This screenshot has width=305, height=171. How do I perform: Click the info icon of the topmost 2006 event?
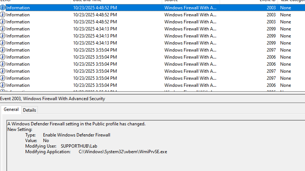3,57
